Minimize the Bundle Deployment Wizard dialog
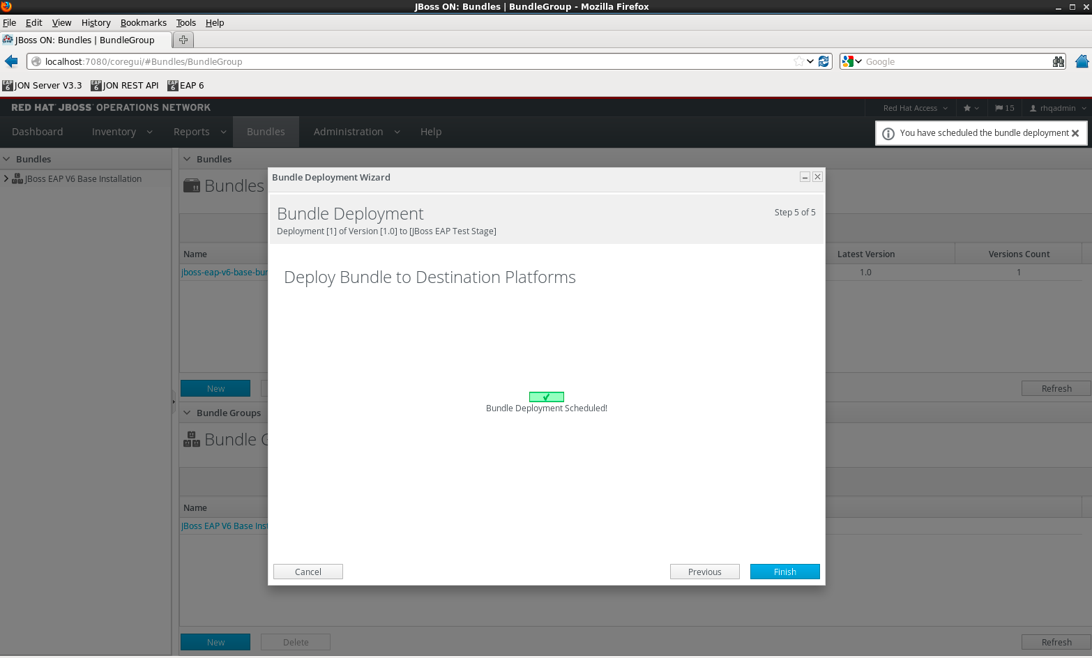This screenshot has height=658, width=1092. point(805,177)
